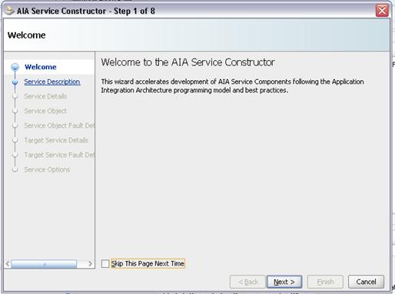This screenshot has height=294, width=395.
Task: Click the Service Details step bullet marker
Action: 15,96
